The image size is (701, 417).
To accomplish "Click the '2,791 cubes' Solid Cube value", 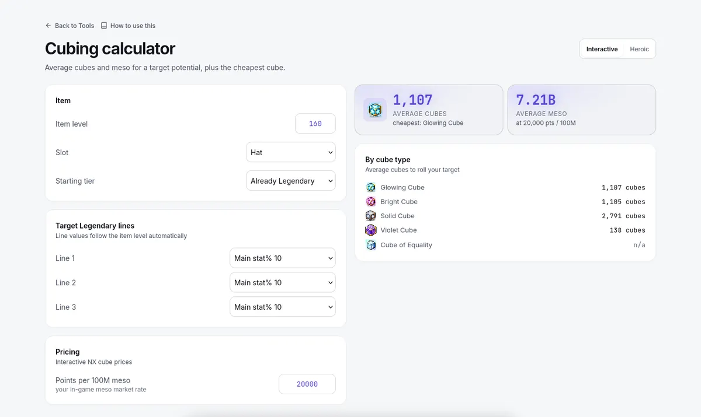I will [x=623, y=216].
